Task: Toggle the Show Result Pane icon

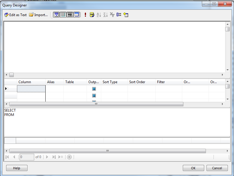Action: click(x=76, y=15)
